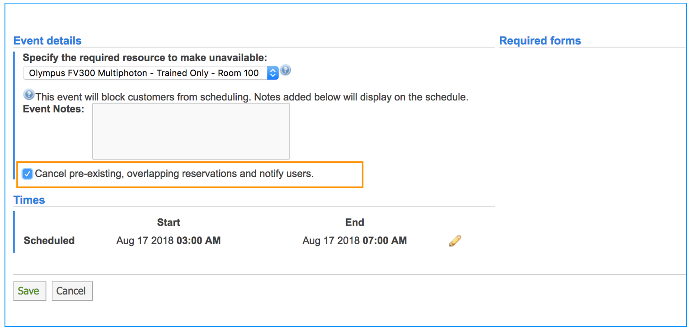Click the help icon before the blocking notice
The width and height of the screenshot is (690, 330).
[29, 95]
